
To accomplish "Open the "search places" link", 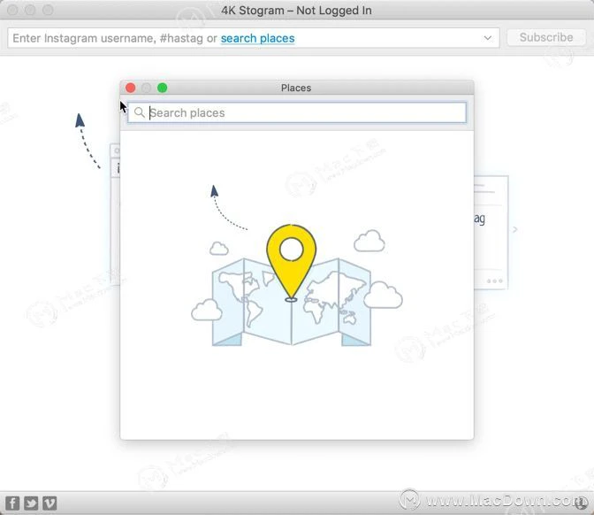I will (257, 38).
